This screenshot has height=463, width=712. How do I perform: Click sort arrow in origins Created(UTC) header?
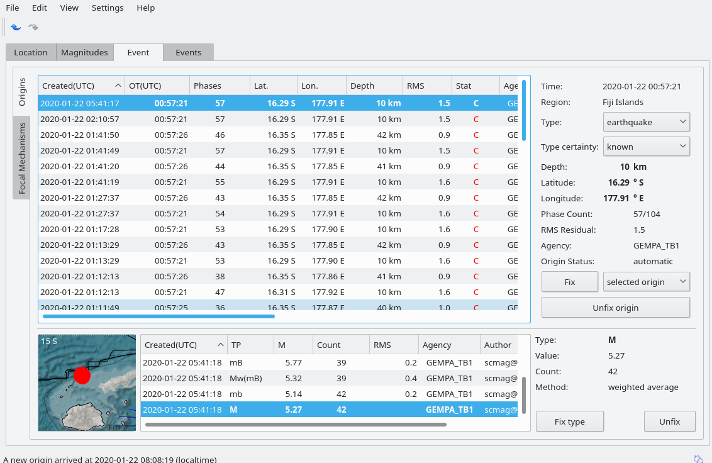tap(118, 86)
